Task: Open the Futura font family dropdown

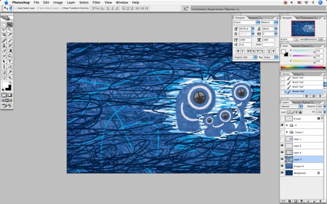Action: coord(258,22)
